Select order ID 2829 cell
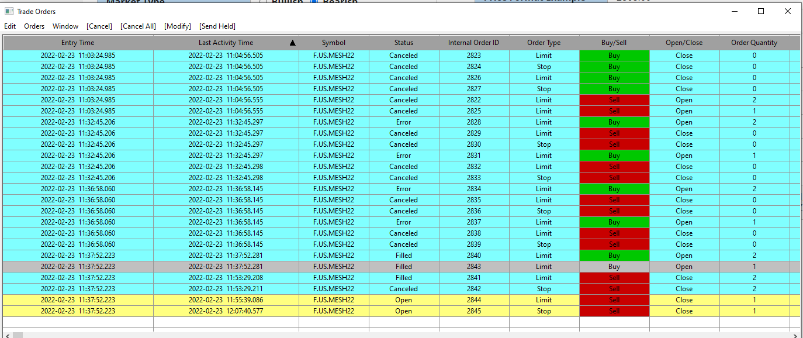This screenshot has width=803, height=338. tap(474, 133)
